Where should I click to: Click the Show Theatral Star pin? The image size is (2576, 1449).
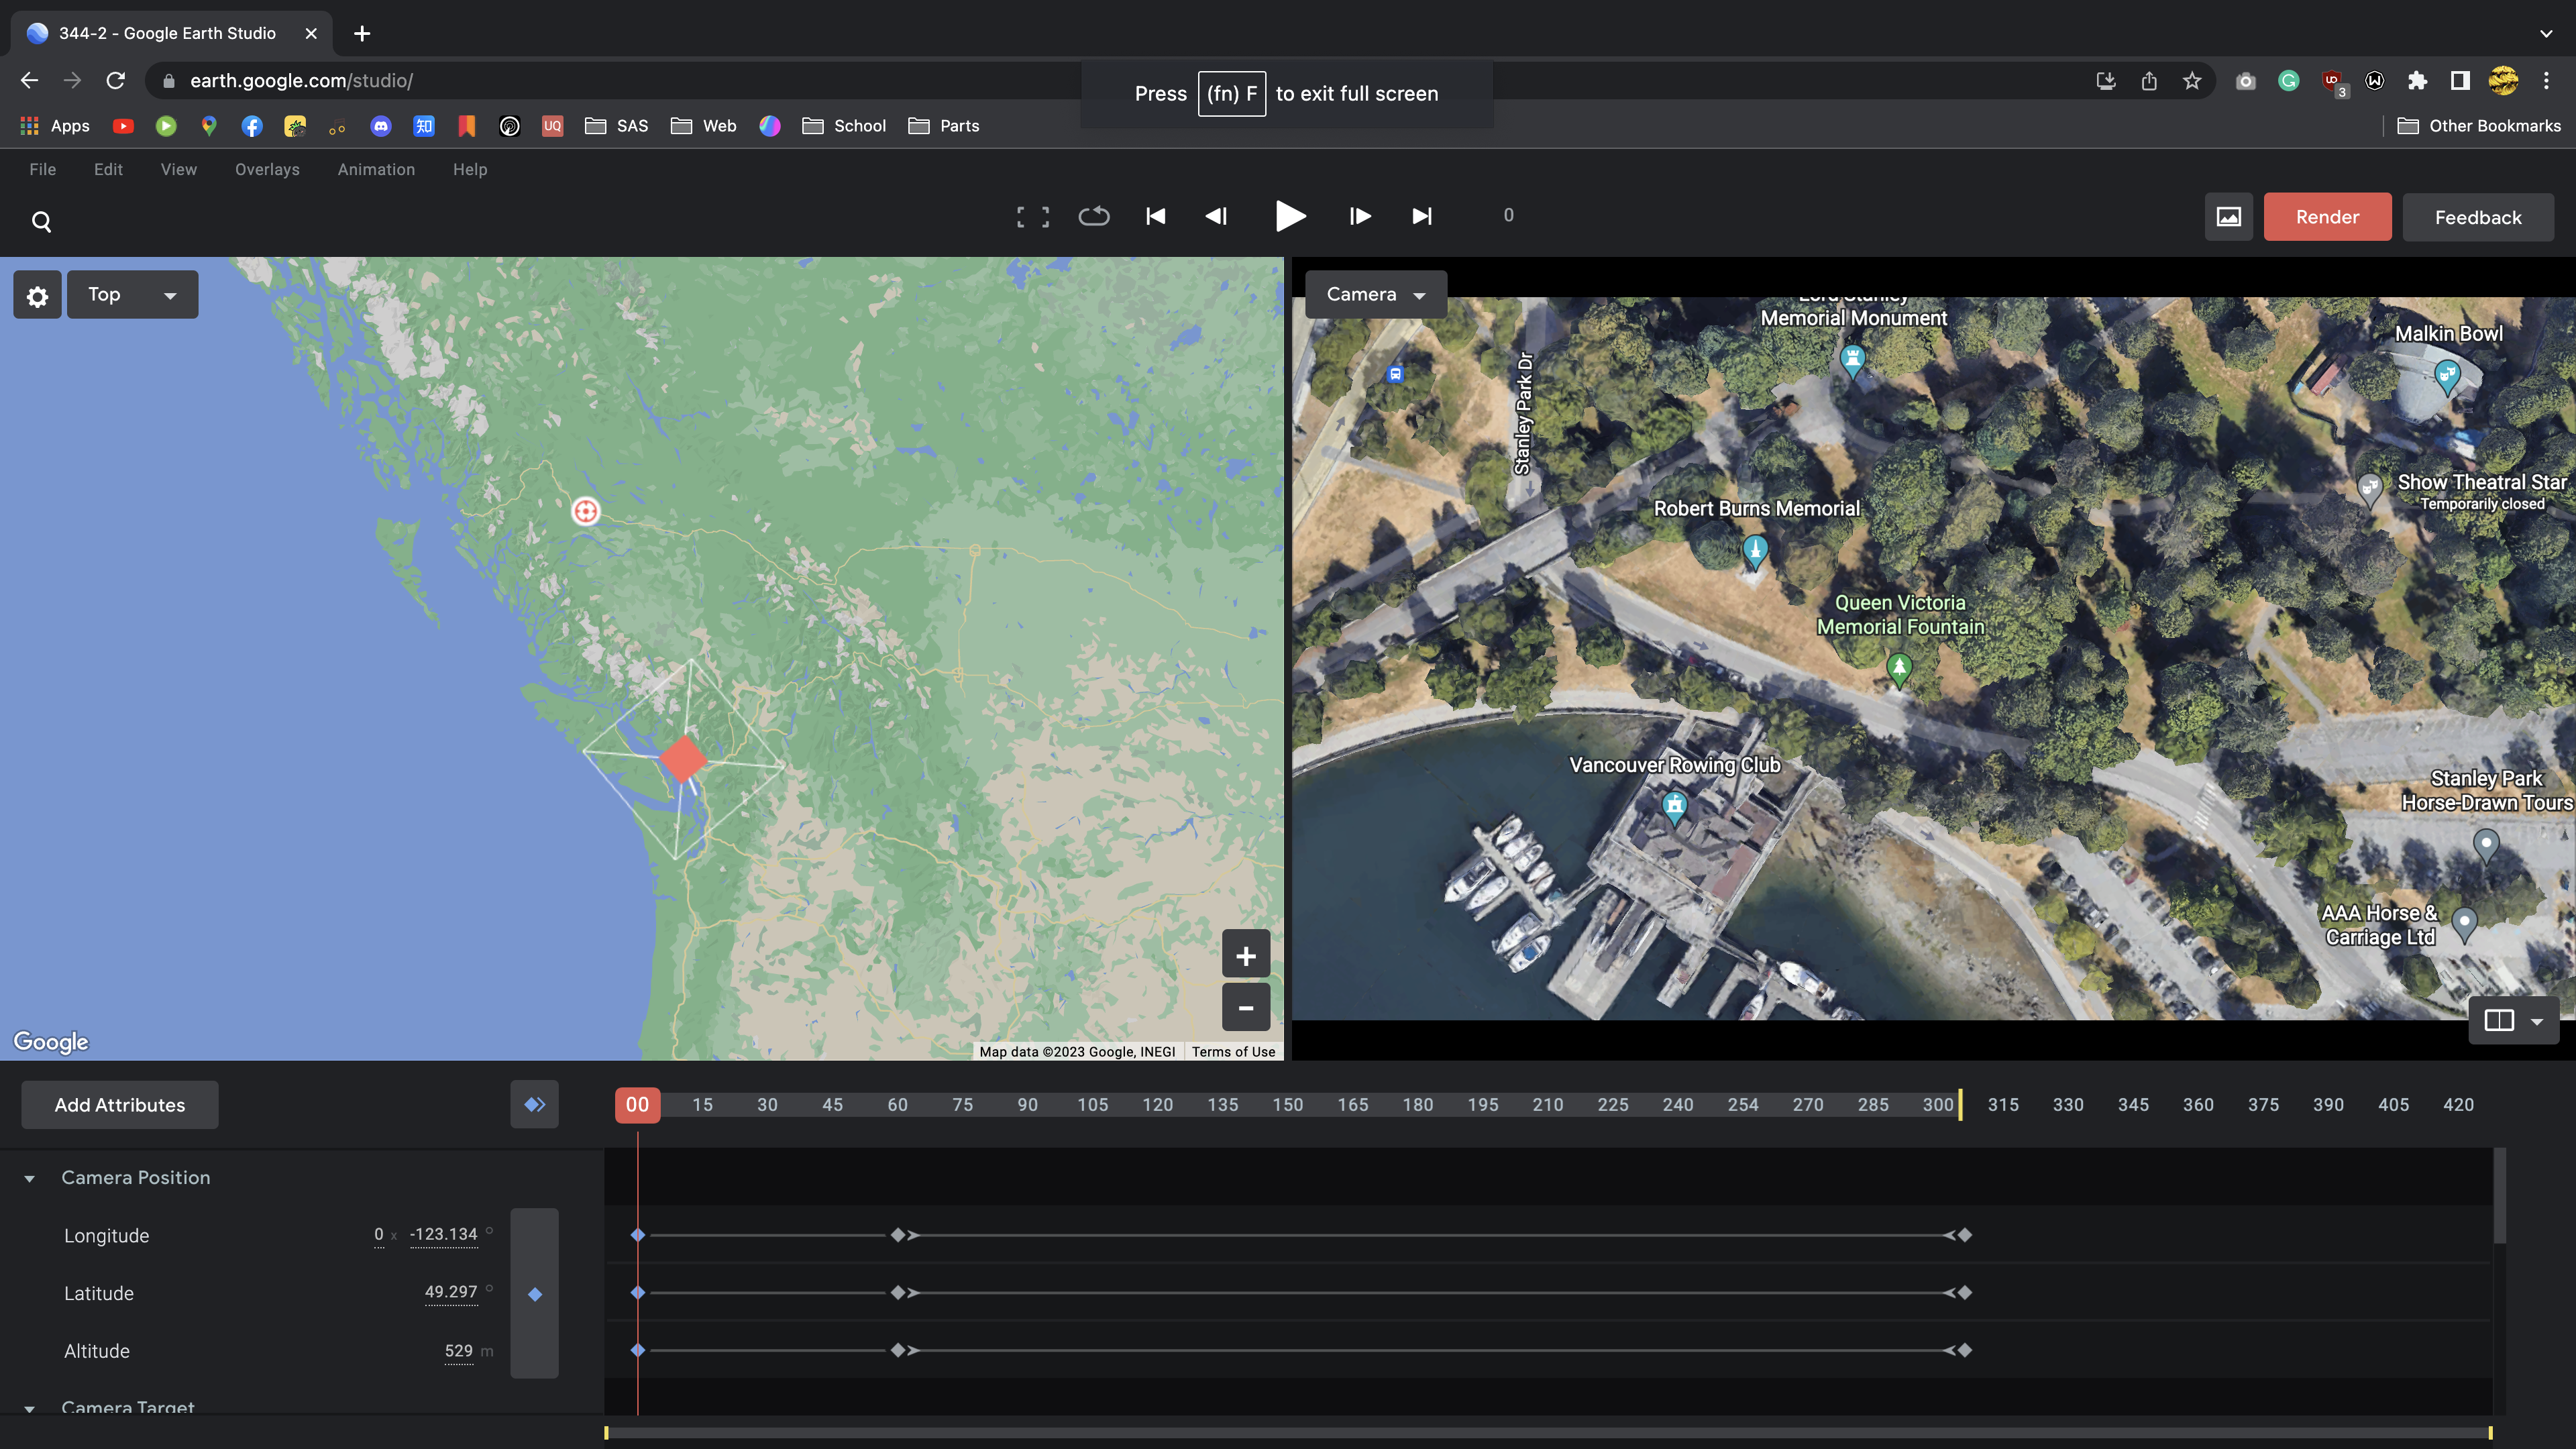(2369, 489)
